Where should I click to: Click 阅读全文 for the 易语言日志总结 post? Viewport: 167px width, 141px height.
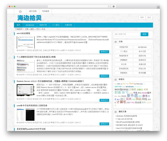(x=104, y=76)
